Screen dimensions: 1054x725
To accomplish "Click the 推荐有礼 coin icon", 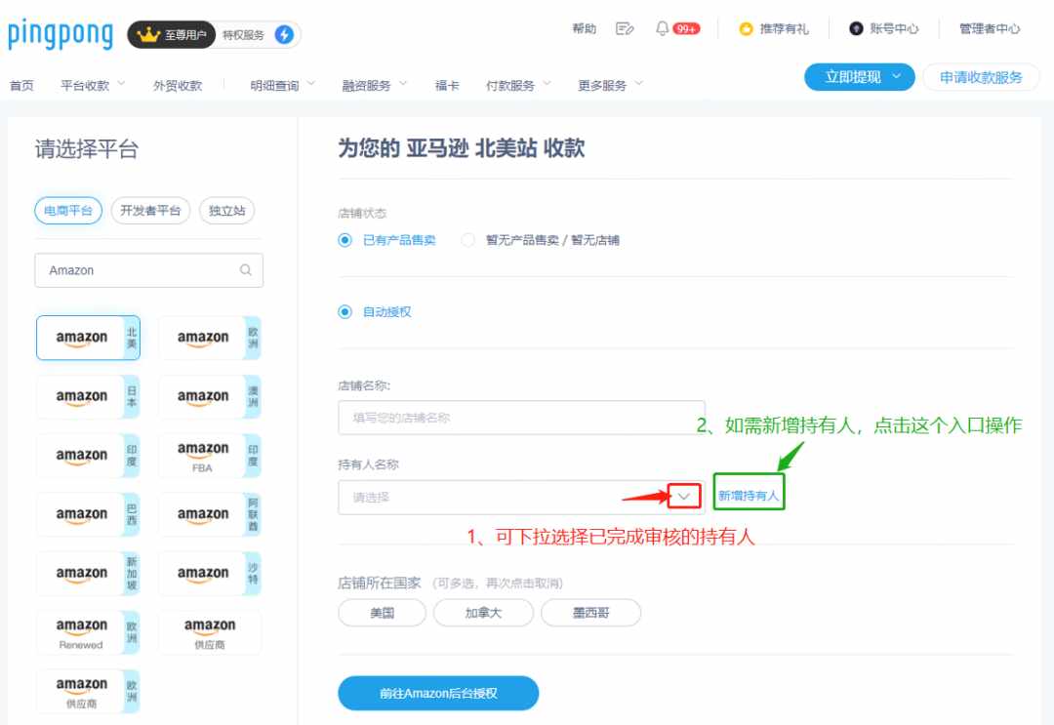I will click(746, 29).
